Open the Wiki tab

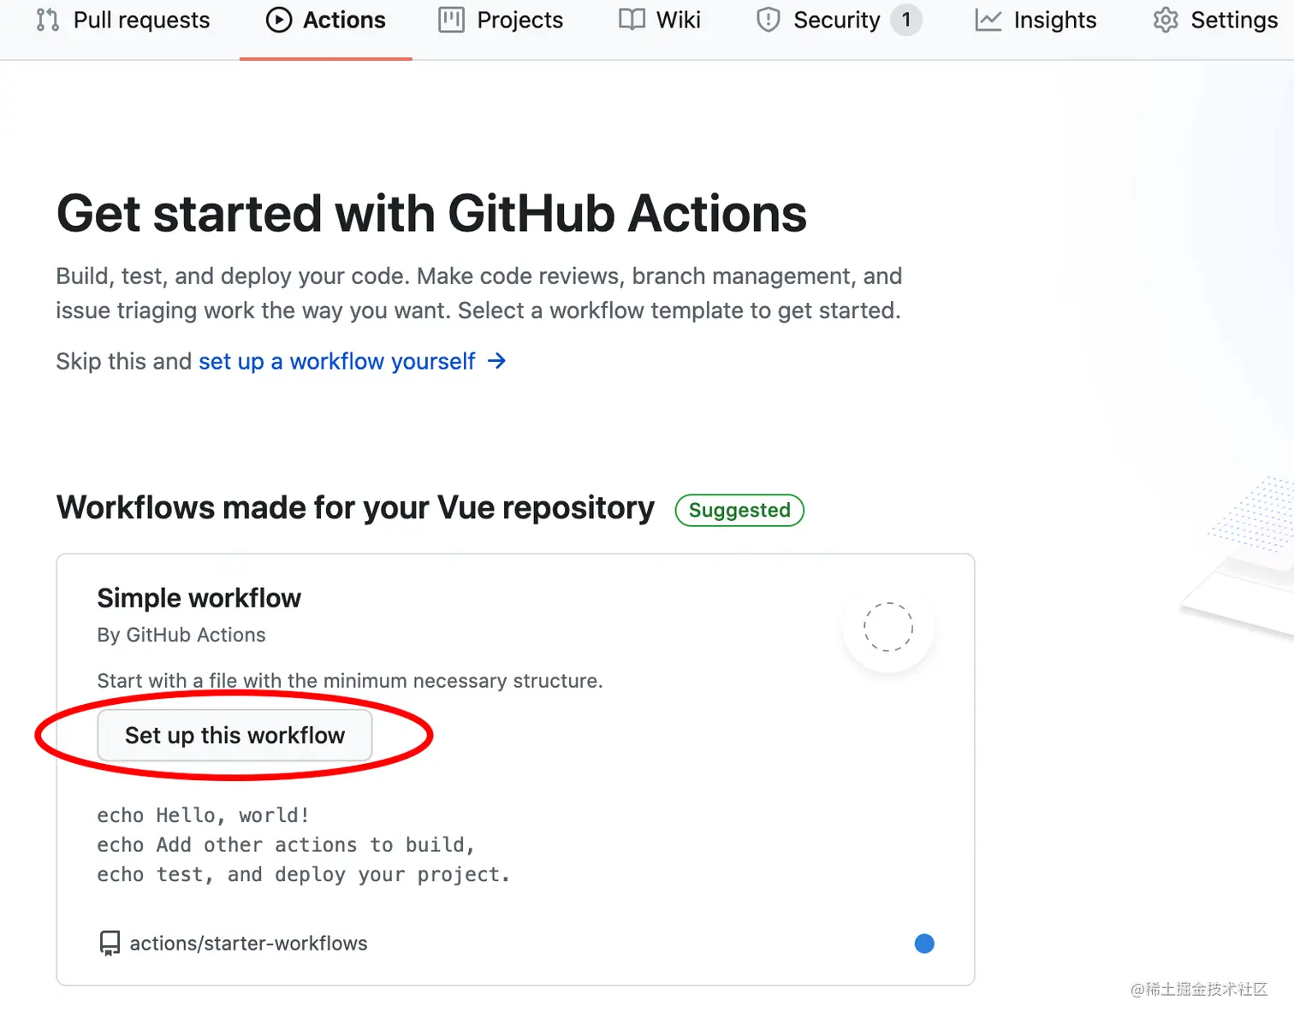coord(678,20)
